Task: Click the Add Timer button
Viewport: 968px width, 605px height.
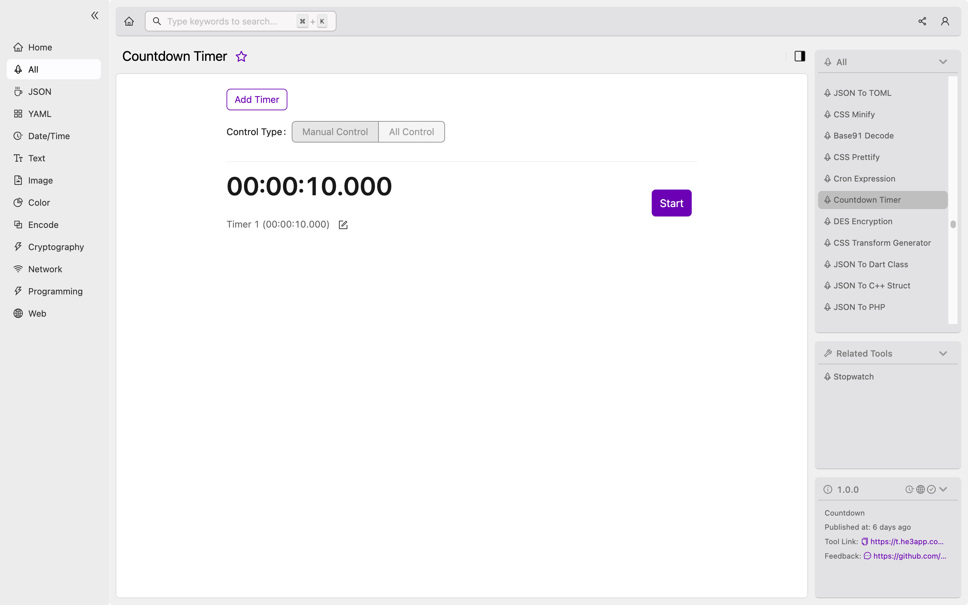Action: click(x=256, y=99)
